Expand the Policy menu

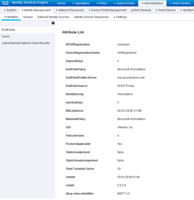pyautogui.click(x=102, y=3)
